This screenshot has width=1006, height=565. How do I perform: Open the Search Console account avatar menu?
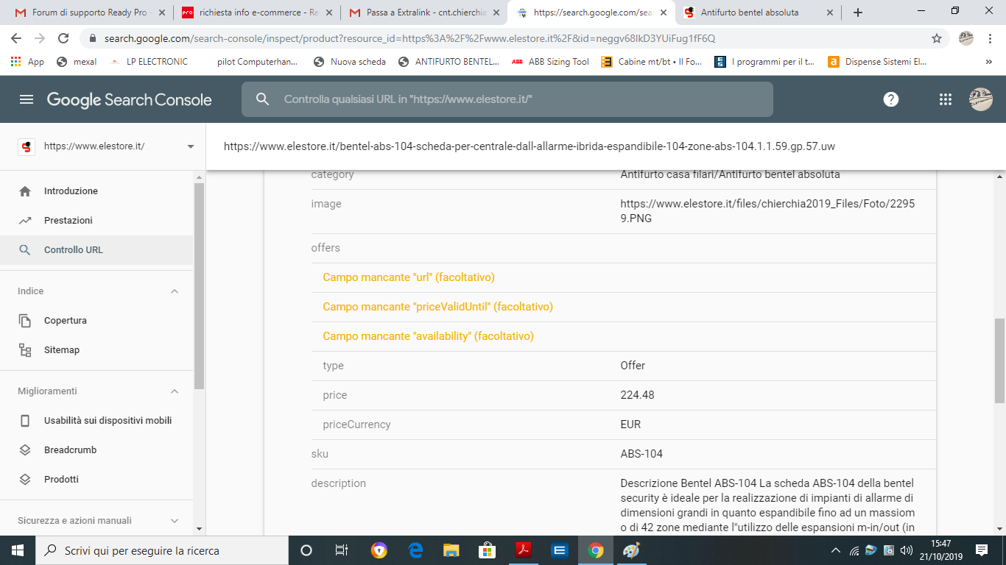pos(981,99)
